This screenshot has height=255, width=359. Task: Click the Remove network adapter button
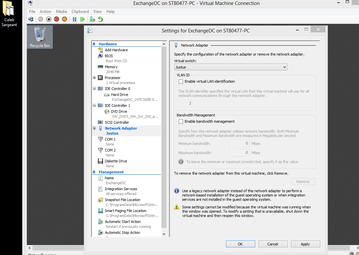(x=303, y=182)
